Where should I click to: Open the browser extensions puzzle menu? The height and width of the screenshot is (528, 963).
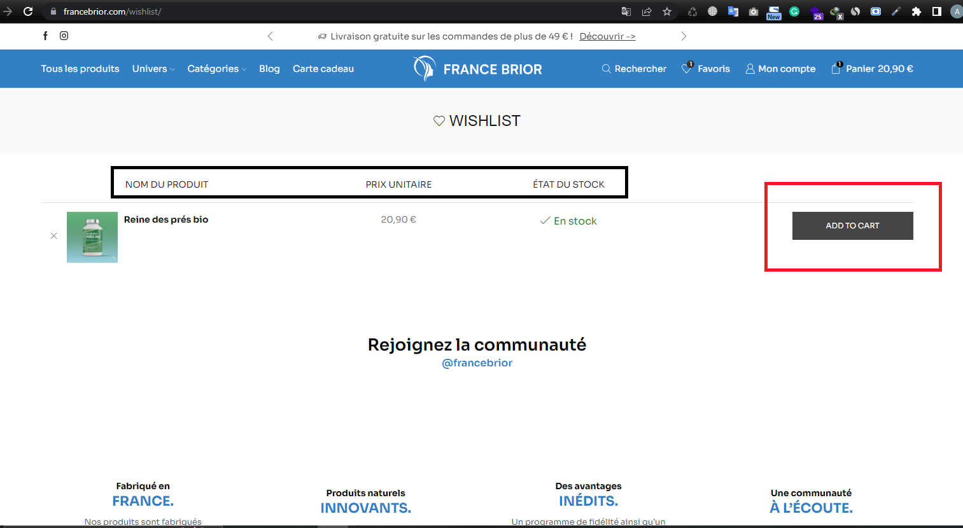(917, 11)
